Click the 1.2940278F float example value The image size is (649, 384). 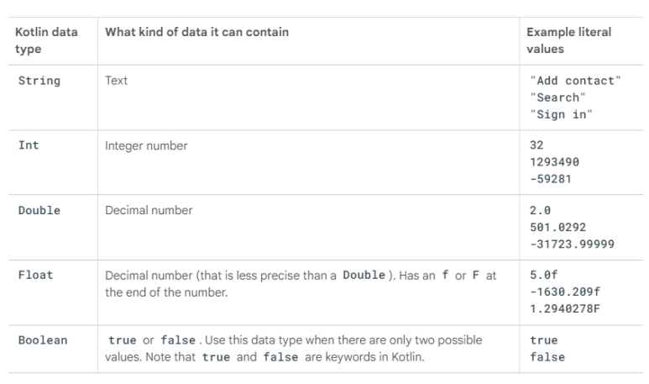pos(564,308)
